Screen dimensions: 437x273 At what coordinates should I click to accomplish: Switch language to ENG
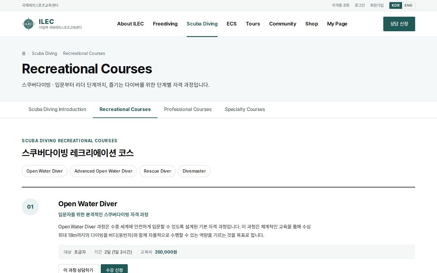point(408,5)
